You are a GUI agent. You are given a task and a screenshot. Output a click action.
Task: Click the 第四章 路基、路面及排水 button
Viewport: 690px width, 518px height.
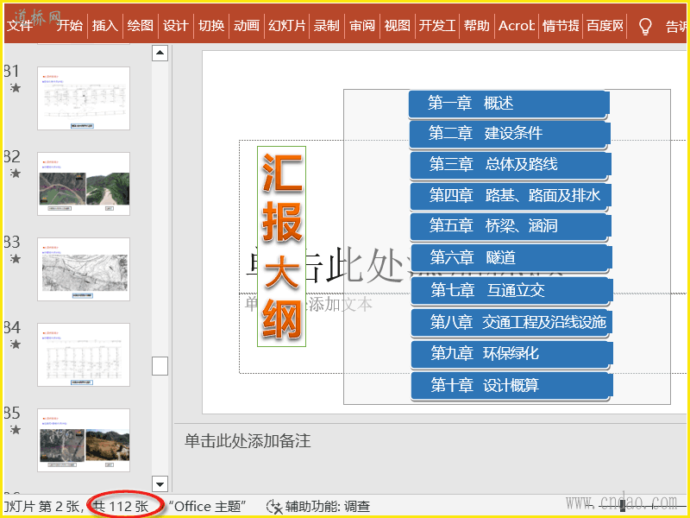[x=511, y=196]
